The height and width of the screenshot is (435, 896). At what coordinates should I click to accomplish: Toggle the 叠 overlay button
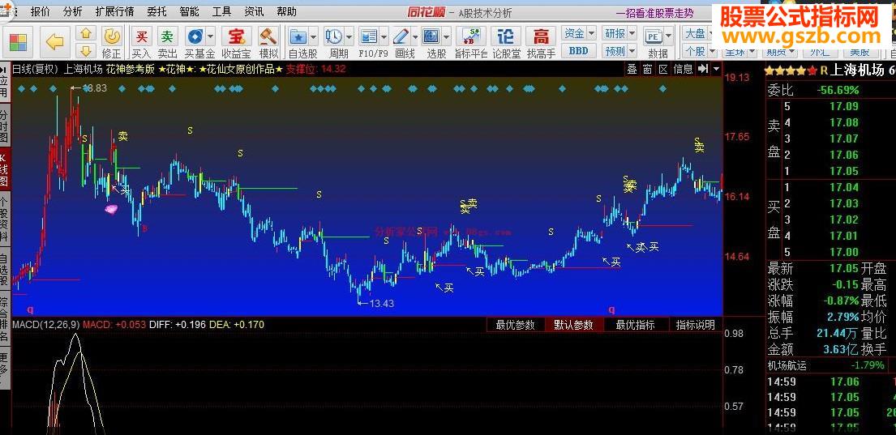[x=632, y=69]
